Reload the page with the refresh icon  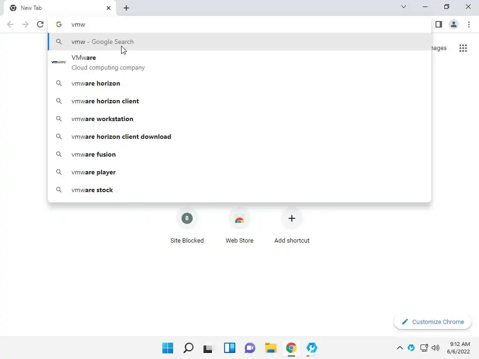click(40, 24)
